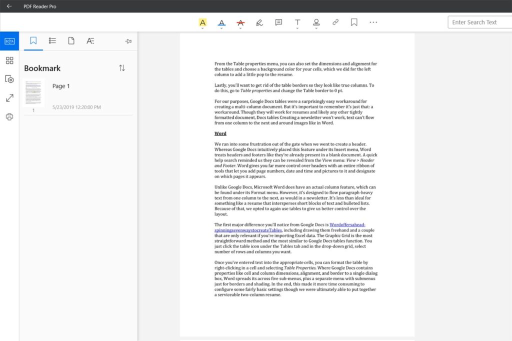
Task: Expand dropdown arrow under highlight tool
Action: click(202, 29)
